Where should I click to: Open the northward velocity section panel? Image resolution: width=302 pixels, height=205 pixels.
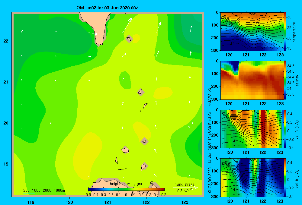pyautogui.click(x=252, y=129)
